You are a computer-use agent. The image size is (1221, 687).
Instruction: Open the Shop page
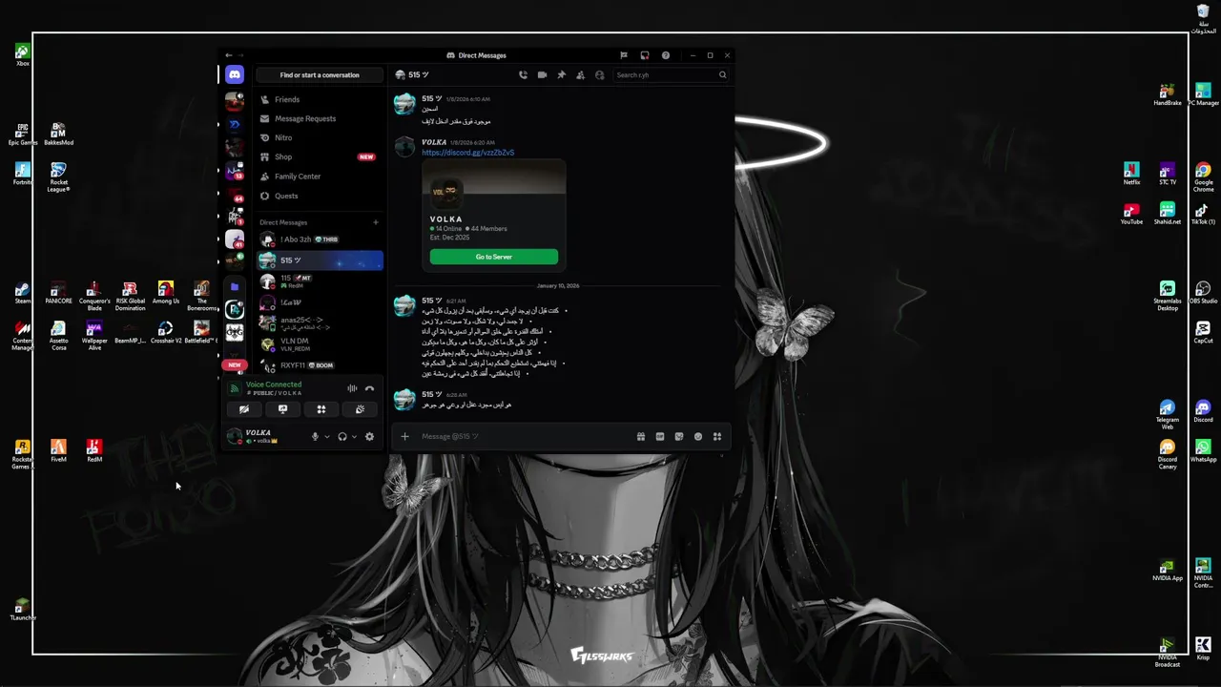[320, 156]
